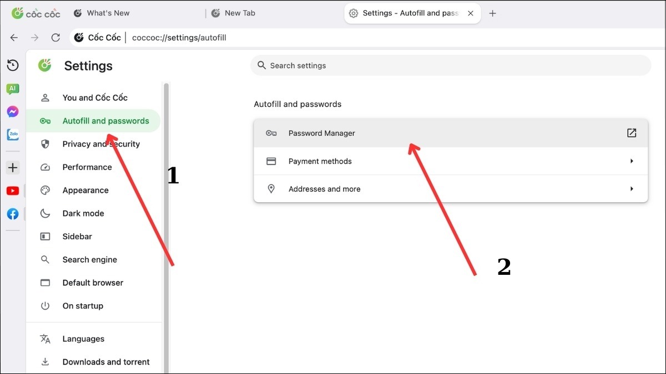Viewport: 666px width, 374px height.
Task: Open the Password Manager row
Action: click(x=451, y=133)
